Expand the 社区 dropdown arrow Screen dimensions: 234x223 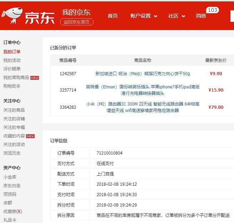tap(183, 16)
